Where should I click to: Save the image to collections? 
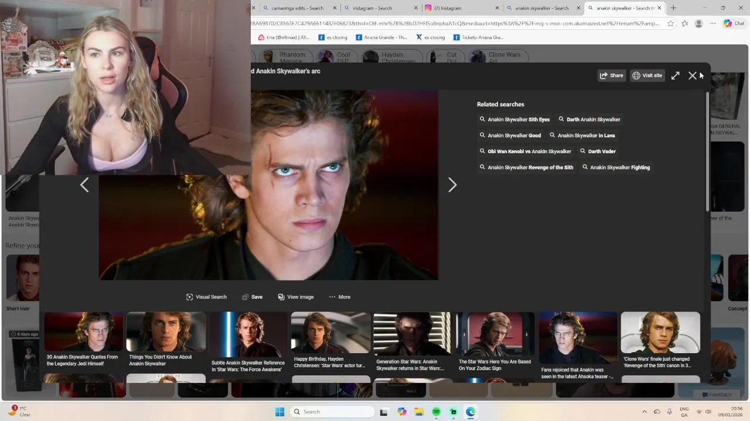pyautogui.click(x=253, y=297)
